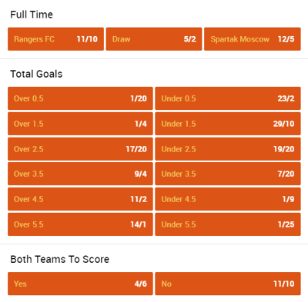Pick Under 4.5 goals at 1/9

(x=228, y=199)
